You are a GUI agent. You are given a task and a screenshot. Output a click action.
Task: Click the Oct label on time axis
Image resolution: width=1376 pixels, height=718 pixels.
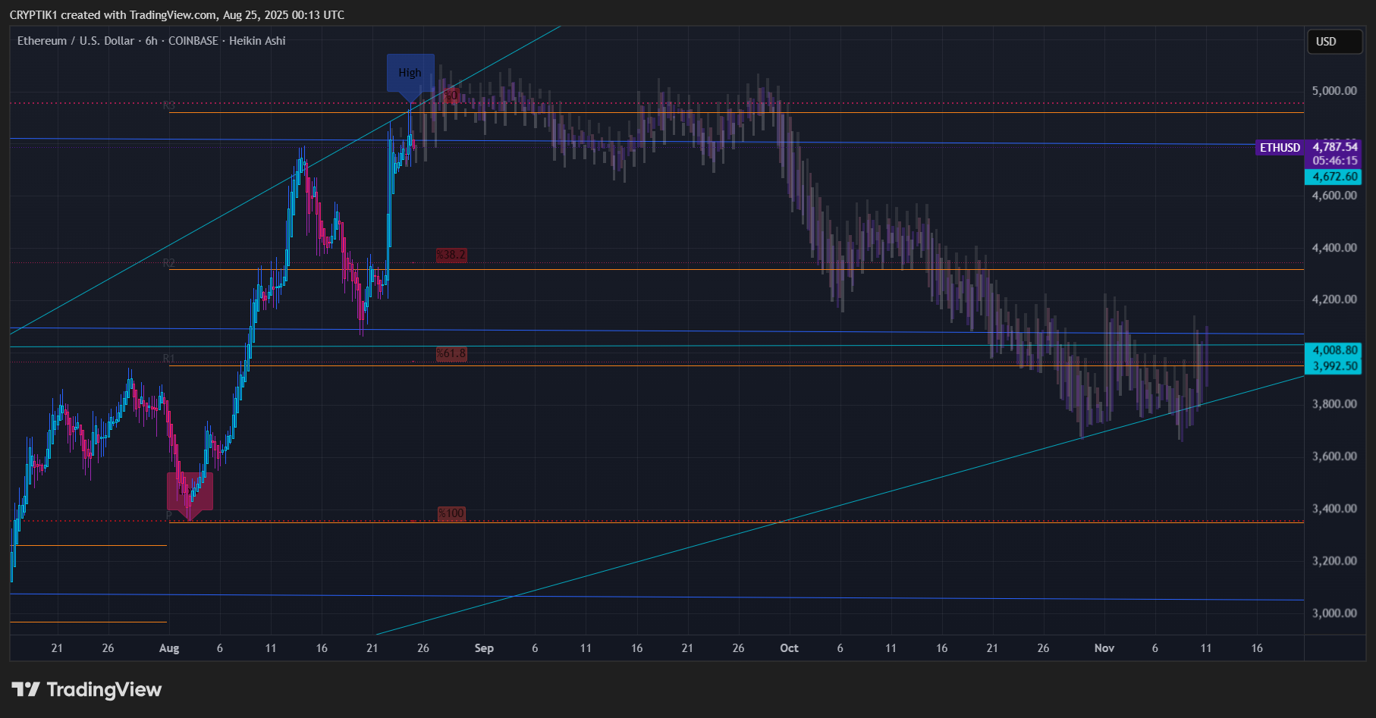[789, 648]
